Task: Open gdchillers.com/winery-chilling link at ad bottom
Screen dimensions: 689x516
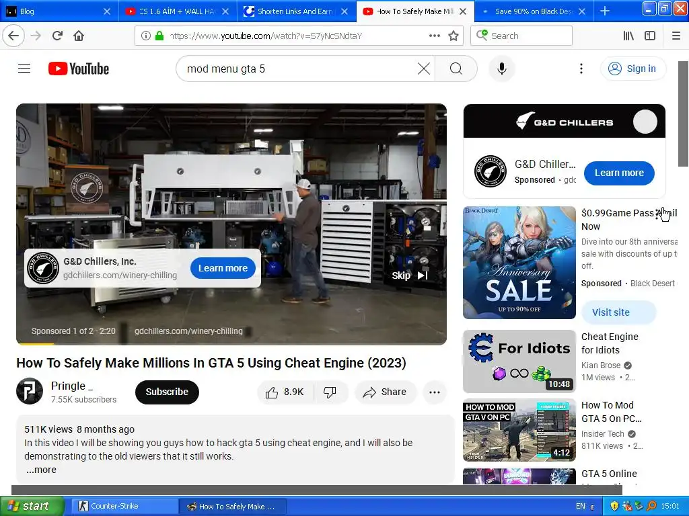Action: 188,331
